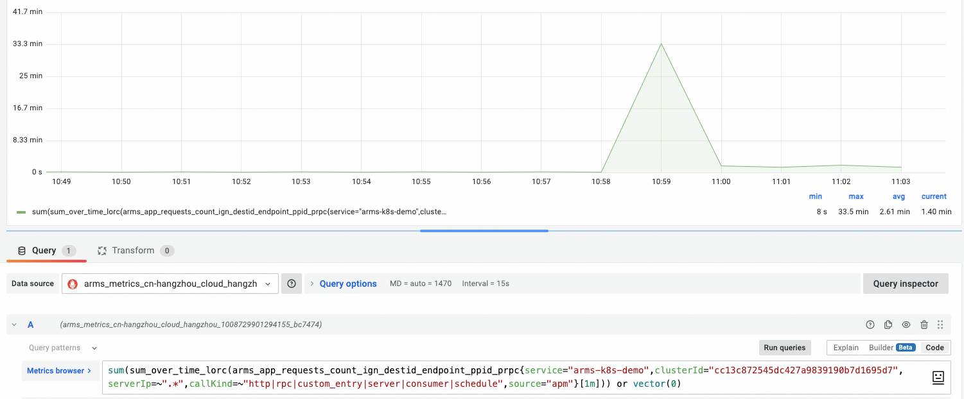Image resolution: width=964 pixels, height=399 pixels.
Task: Click the MD = auto = 1470 text
Action: (x=421, y=284)
